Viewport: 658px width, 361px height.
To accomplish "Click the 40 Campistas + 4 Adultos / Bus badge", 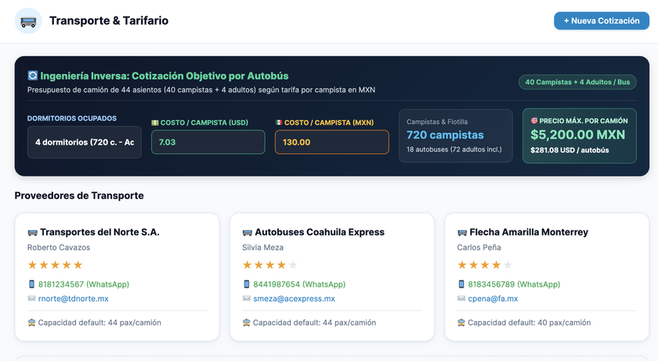I will point(577,82).
